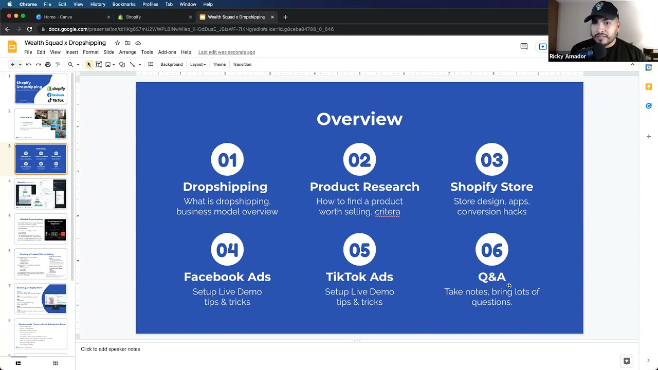Image resolution: width=658 pixels, height=370 pixels.
Task: Switch to filmstrip view at bottom
Action: [18, 363]
